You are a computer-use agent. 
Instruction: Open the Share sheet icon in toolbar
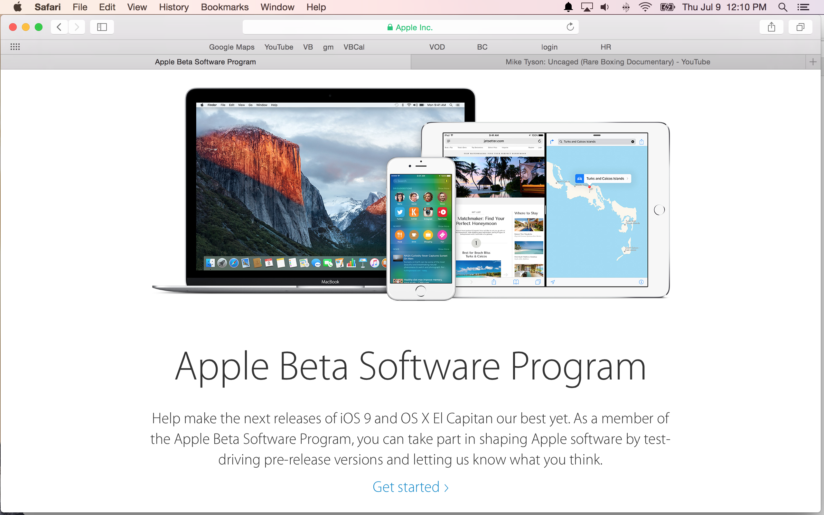pos(771,27)
